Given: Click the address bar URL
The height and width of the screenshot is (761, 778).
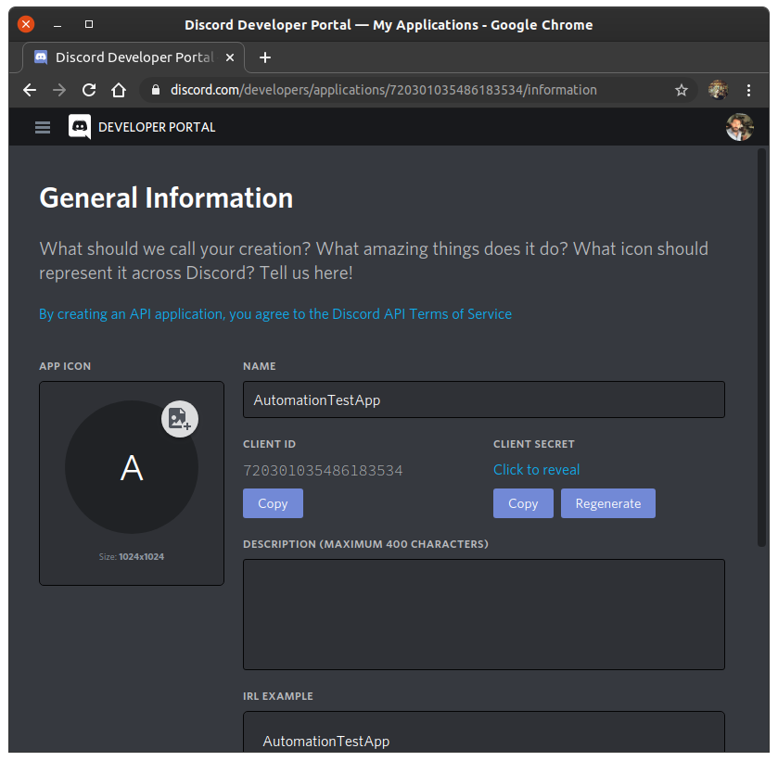Looking at the screenshot, I should coord(384,90).
